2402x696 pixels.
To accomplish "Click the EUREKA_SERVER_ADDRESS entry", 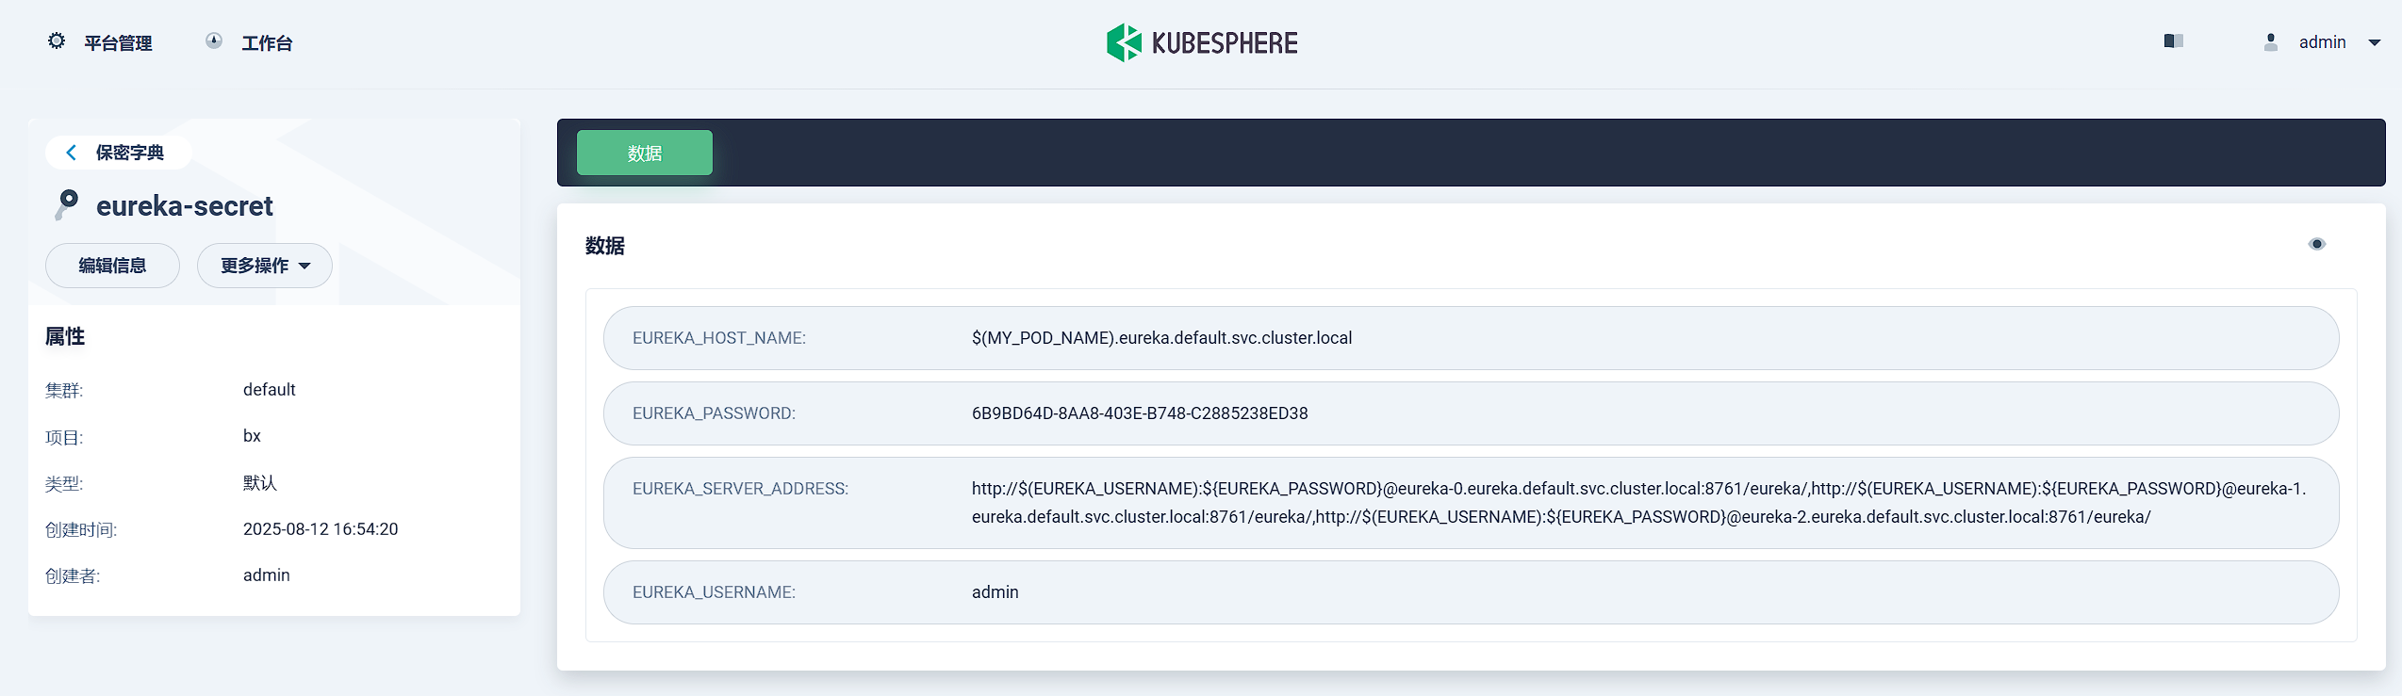I will (x=1470, y=503).
